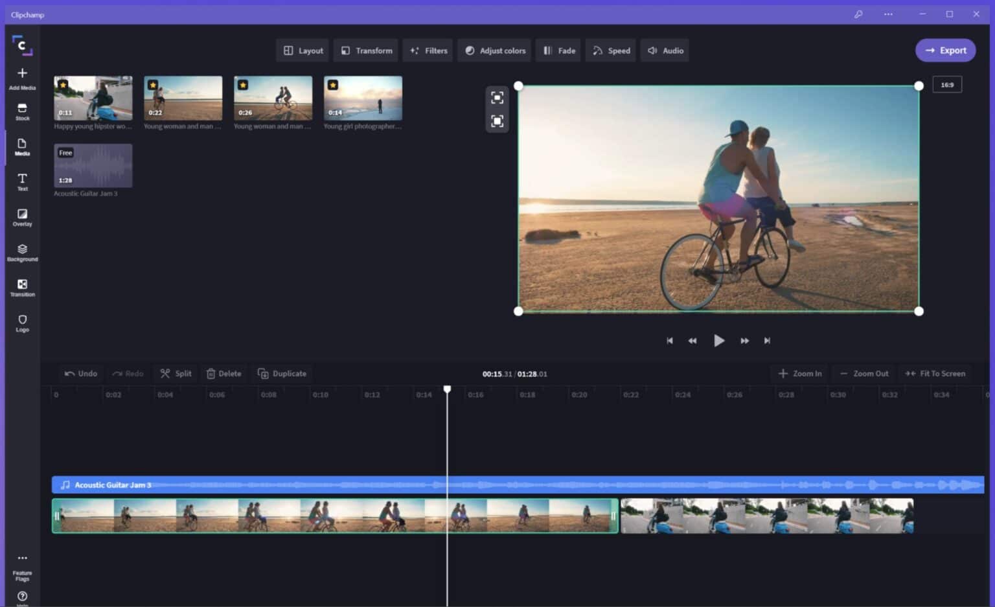Open the Transition panel
The width and height of the screenshot is (995, 607).
click(x=22, y=288)
